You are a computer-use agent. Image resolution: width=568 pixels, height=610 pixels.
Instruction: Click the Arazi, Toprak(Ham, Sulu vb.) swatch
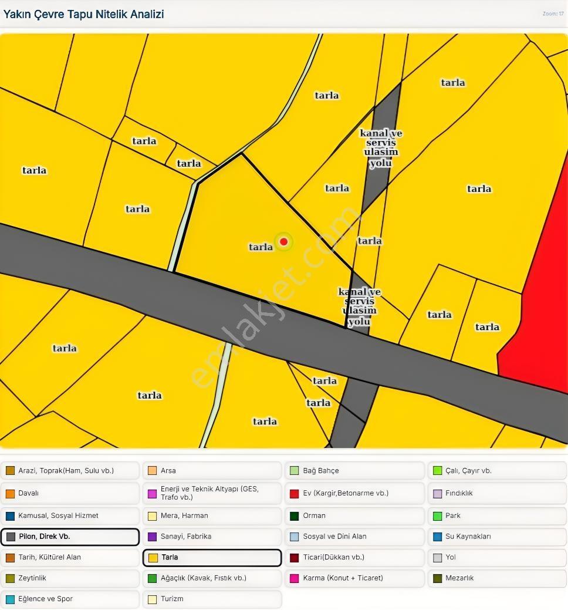pos(11,471)
